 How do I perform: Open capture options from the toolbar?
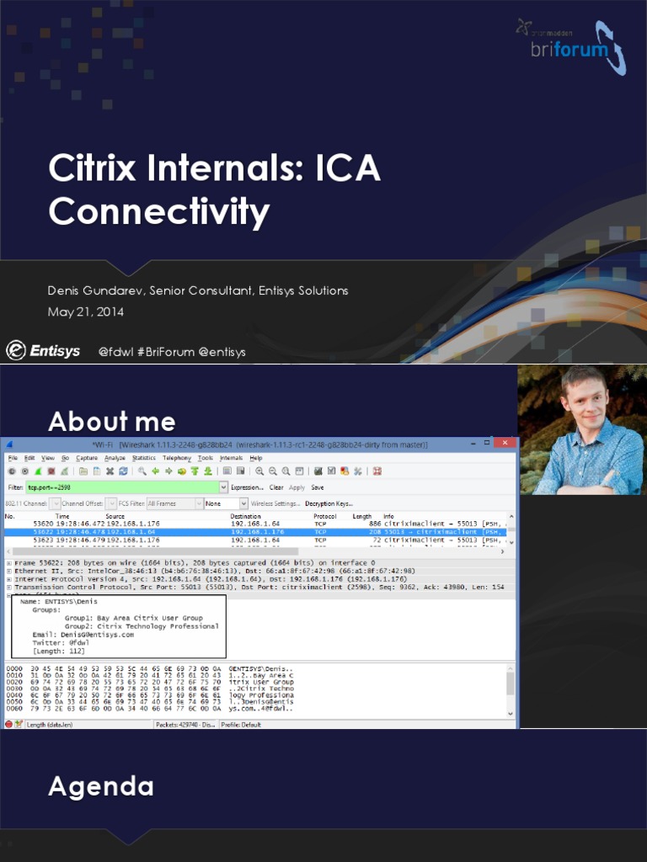point(24,471)
